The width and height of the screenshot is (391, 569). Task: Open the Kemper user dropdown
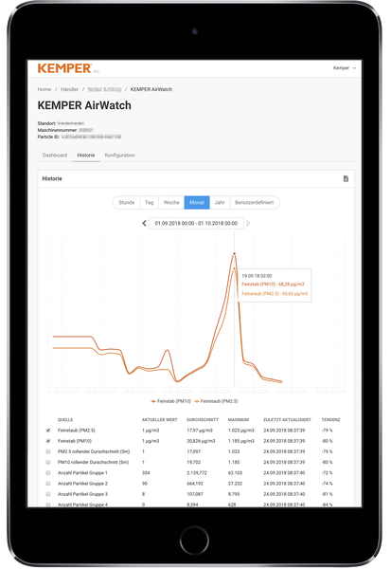pyautogui.click(x=345, y=68)
